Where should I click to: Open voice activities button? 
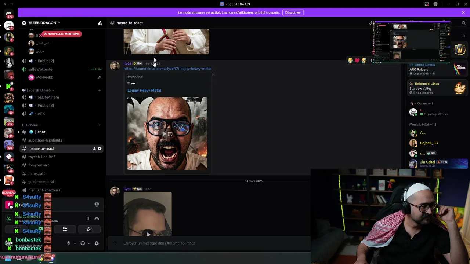pos(65,230)
